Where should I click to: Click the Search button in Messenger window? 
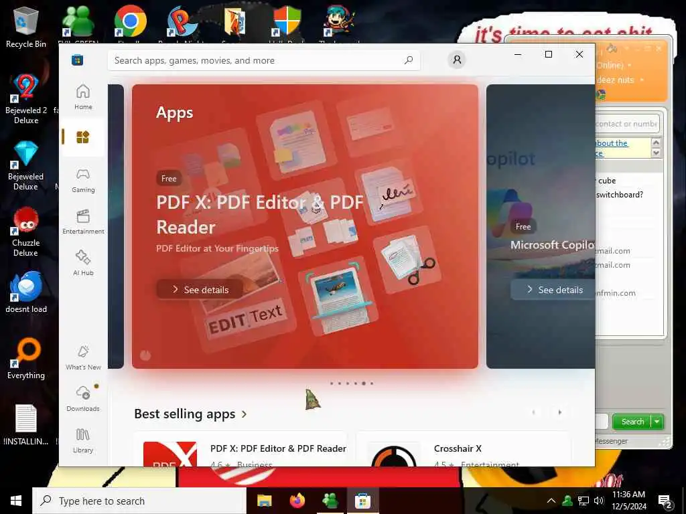(x=632, y=422)
